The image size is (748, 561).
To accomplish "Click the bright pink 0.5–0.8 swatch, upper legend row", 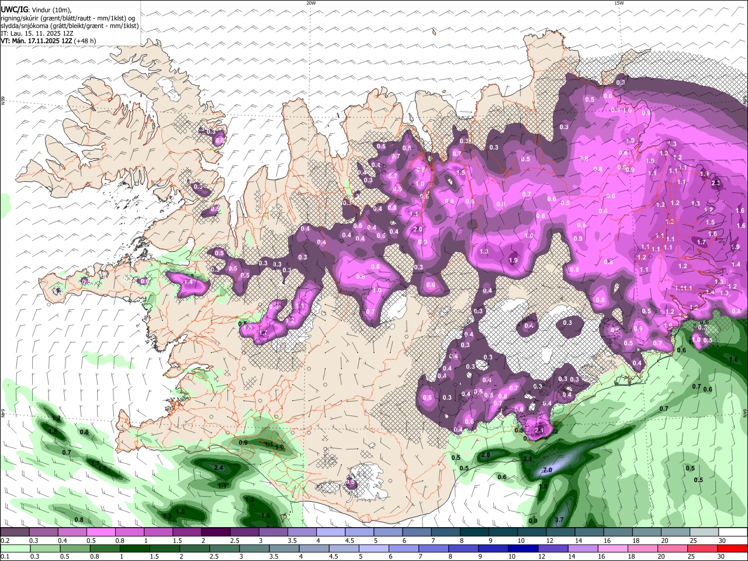I will click(101, 532).
